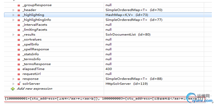The image size is (214, 105).
Task: Click the value SimpleOrderedMap<T> (id=88)
Action: (x=134, y=79)
